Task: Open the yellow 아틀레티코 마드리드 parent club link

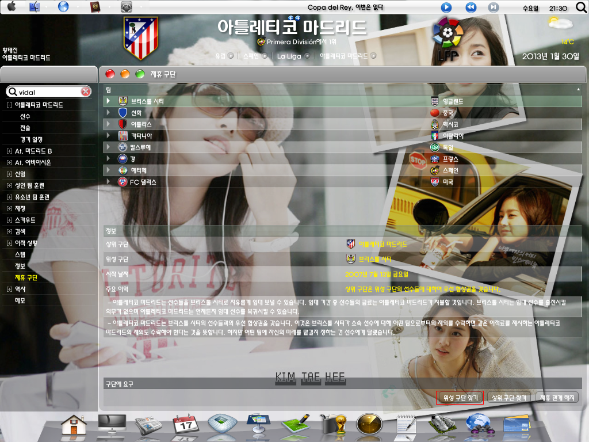Action: coord(383,244)
